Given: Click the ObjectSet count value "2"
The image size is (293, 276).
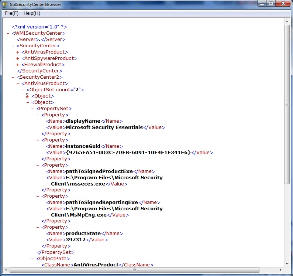Looking at the screenshot, I should [x=77, y=90].
